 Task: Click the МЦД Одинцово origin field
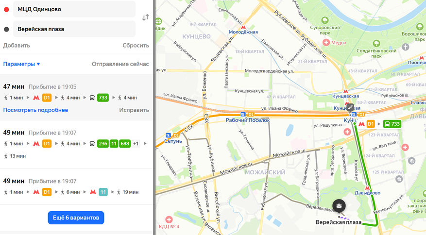coord(74,9)
